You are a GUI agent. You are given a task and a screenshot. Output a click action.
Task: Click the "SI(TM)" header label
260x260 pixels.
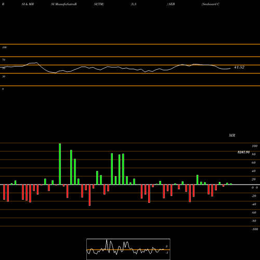click(99, 4)
